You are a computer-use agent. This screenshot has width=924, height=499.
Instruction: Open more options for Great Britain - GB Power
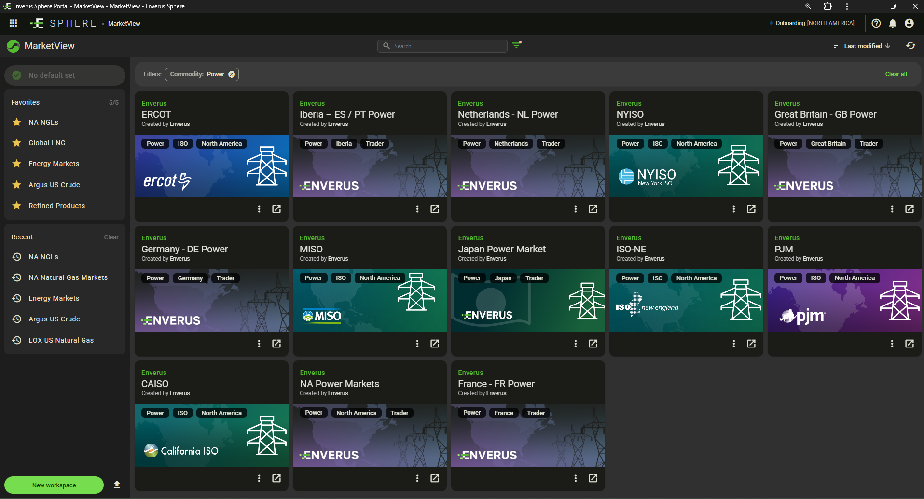(x=892, y=209)
